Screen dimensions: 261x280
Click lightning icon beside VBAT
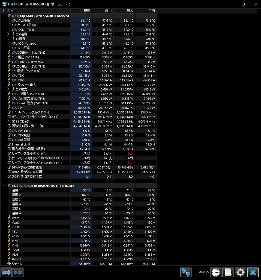click(9, 255)
